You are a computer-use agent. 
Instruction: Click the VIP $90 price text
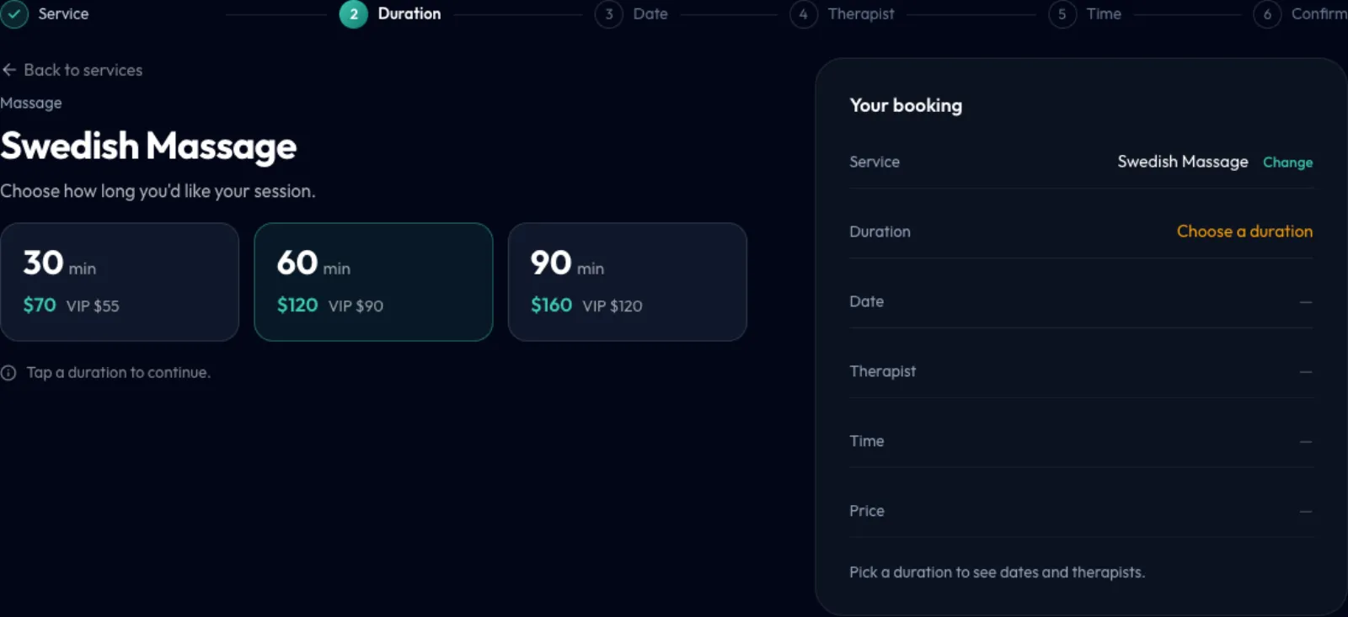coord(356,306)
